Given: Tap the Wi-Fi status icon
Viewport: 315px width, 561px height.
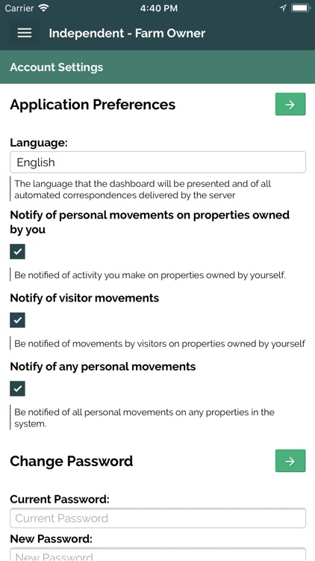Looking at the screenshot, I should pyautogui.click(x=43, y=8).
